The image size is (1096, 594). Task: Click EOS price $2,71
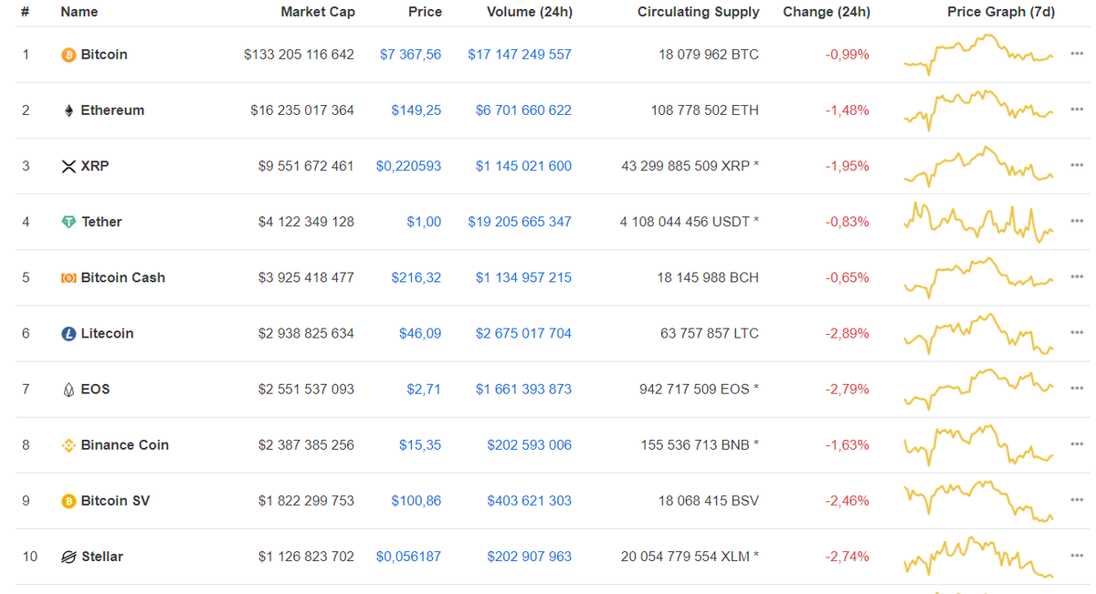[x=424, y=390]
